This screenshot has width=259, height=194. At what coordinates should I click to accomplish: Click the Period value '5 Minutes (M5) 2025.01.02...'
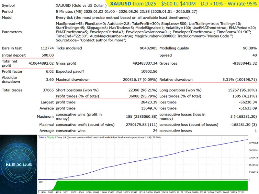(x=127, y=12)
